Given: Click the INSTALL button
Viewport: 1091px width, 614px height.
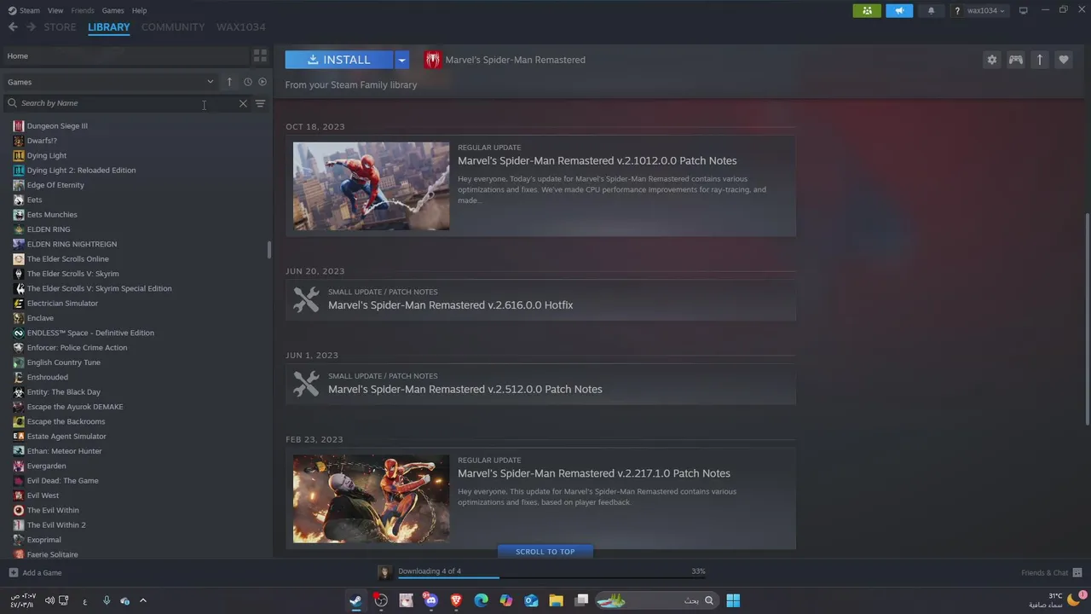Looking at the screenshot, I should [339, 60].
